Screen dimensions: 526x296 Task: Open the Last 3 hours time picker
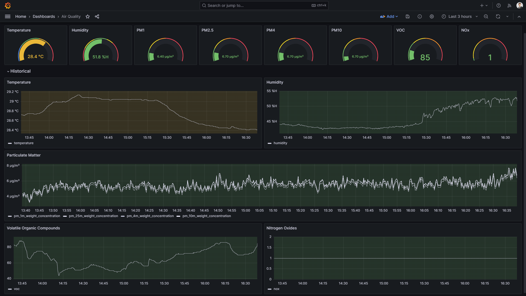(x=460, y=16)
